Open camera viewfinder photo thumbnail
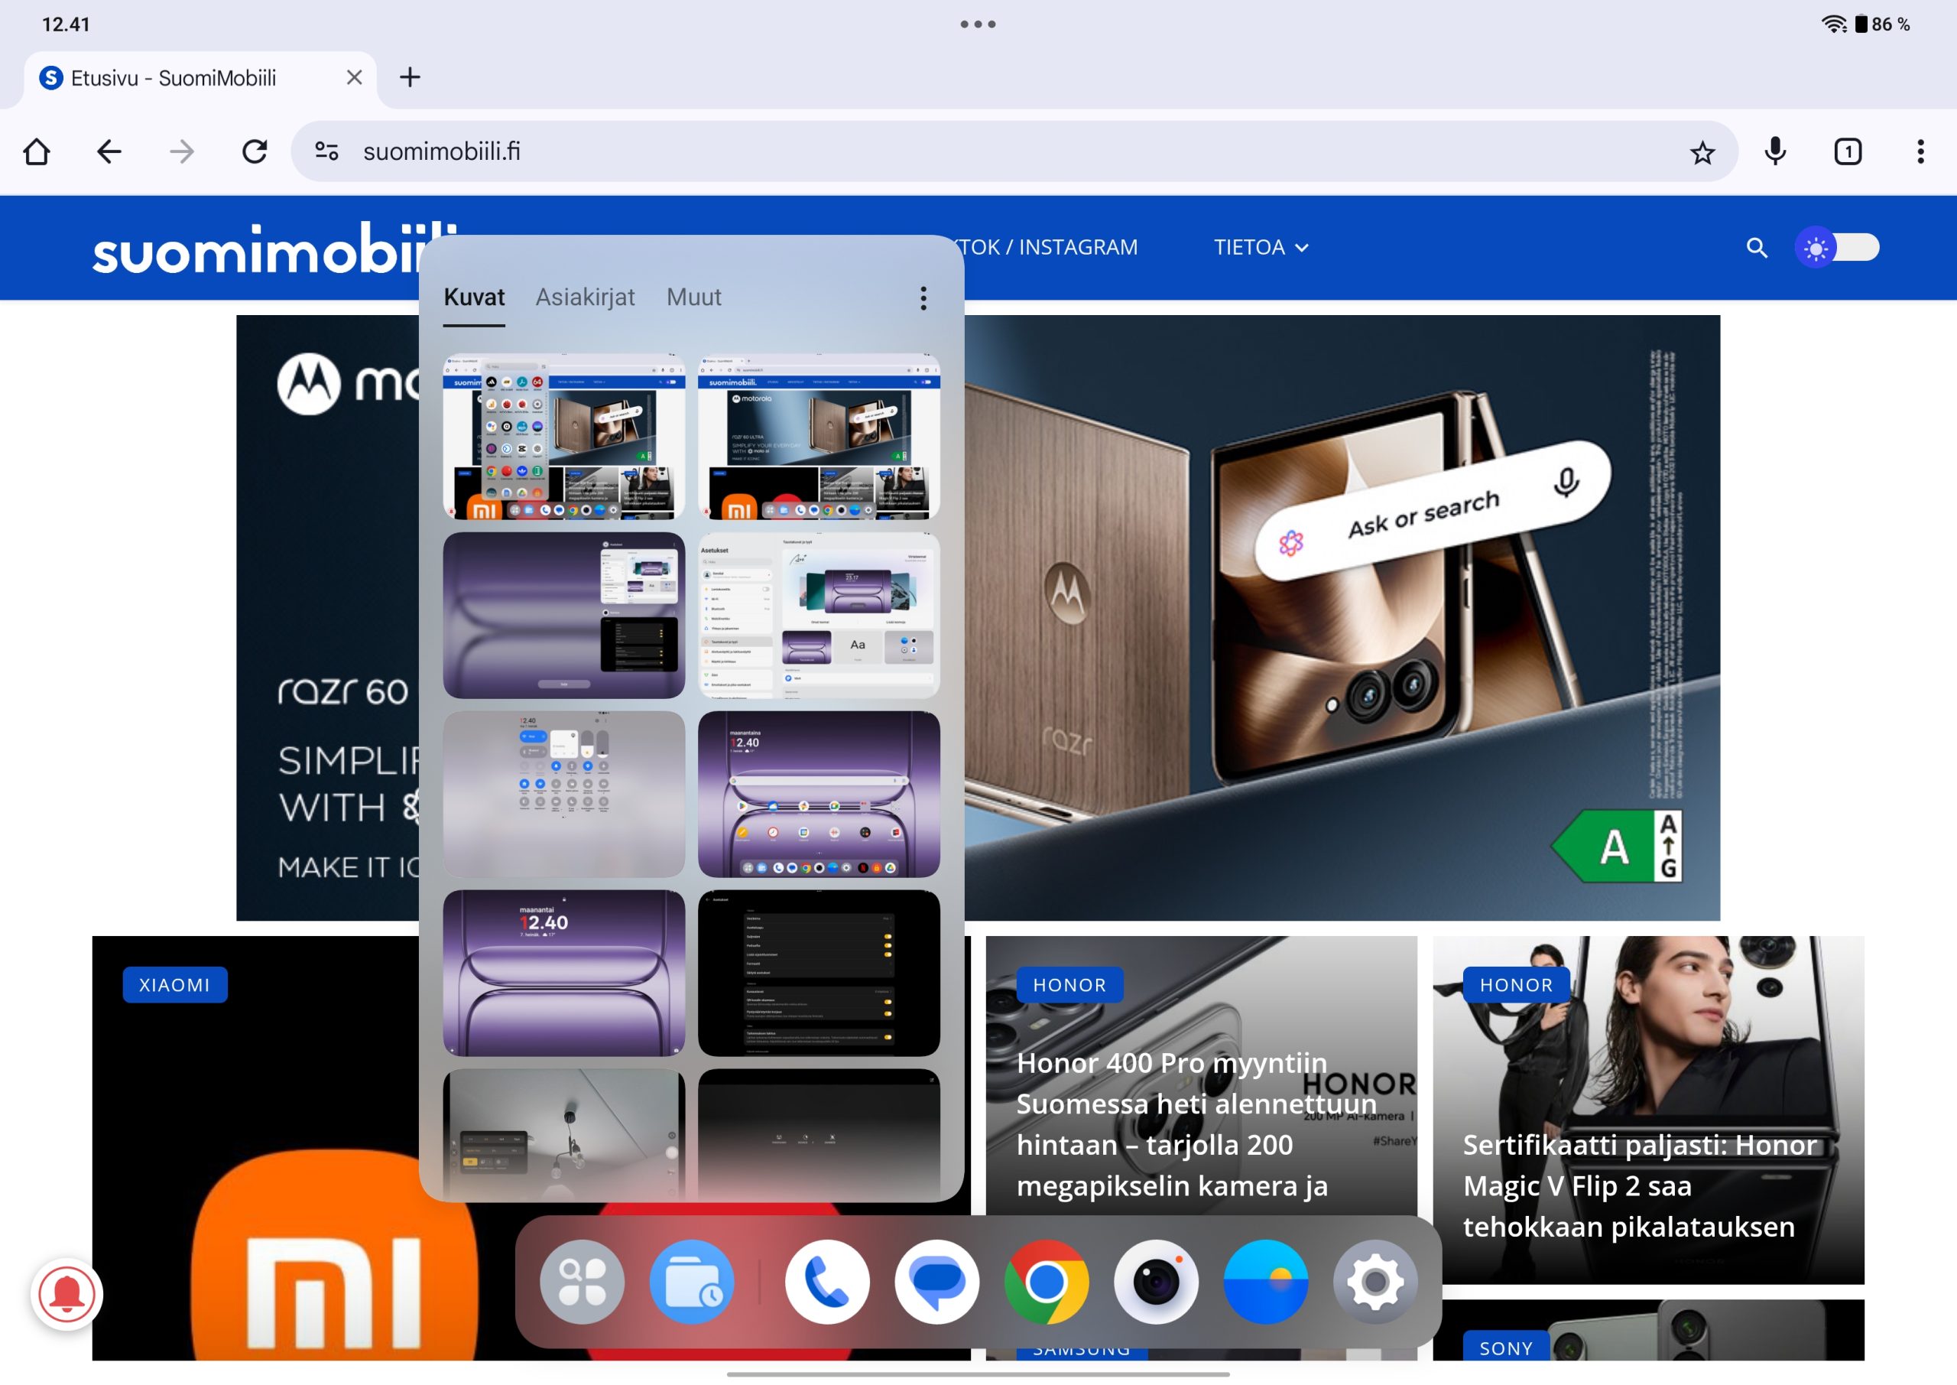This screenshot has width=1957, height=1385. [564, 1134]
